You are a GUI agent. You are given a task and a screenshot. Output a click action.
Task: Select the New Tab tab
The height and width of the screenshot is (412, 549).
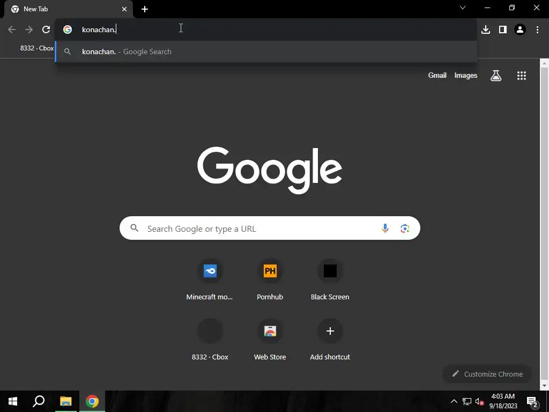point(69,9)
